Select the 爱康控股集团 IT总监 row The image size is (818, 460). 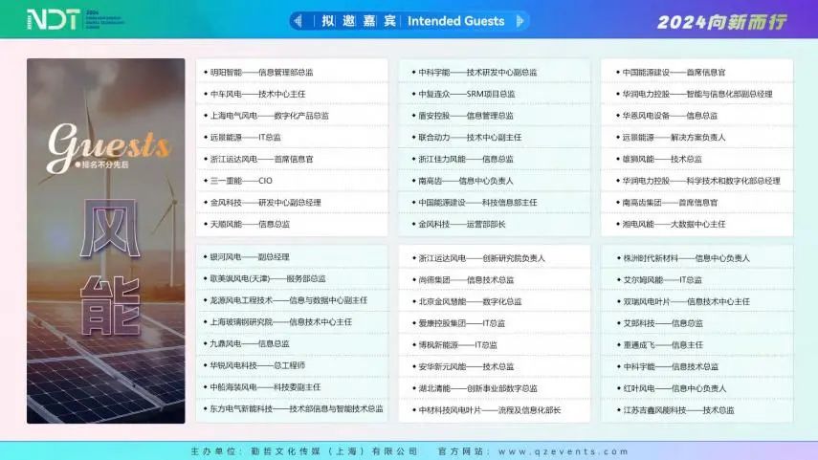[495, 323]
